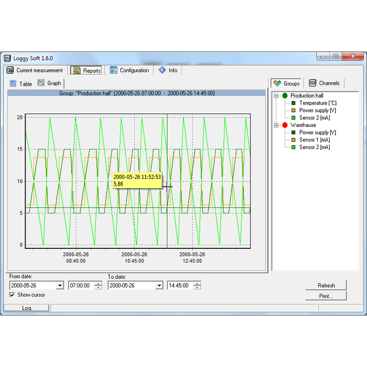
Task: Click the Table view grid icon
Action: click(13, 83)
